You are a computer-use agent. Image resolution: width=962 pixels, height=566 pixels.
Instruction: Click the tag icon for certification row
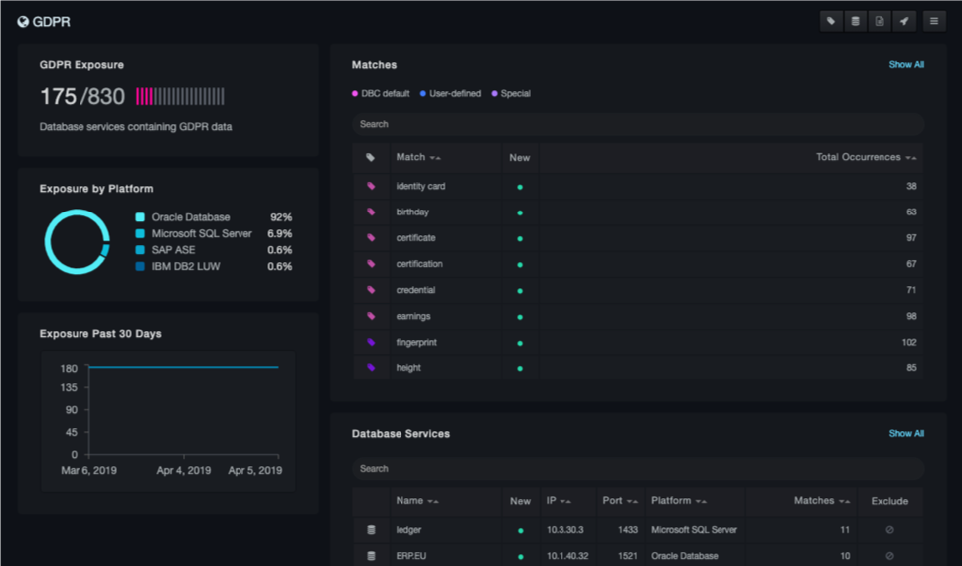[371, 264]
